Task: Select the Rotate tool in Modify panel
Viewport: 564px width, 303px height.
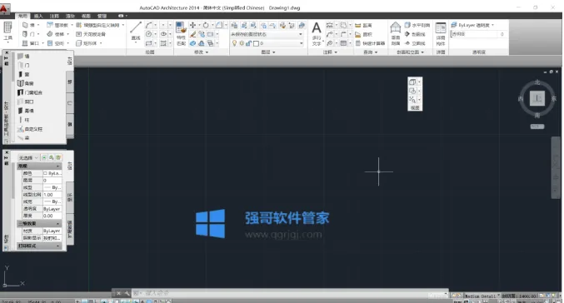Action: (206, 25)
